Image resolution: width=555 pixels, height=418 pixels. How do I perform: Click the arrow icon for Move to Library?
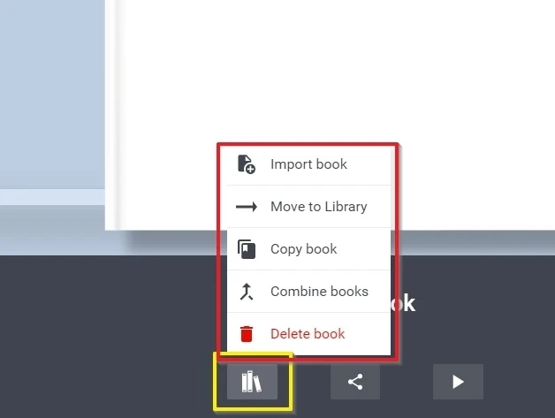tap(247, 207)
